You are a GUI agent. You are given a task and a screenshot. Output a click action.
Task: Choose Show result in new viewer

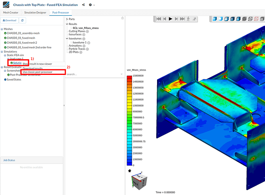pos(37,64)
